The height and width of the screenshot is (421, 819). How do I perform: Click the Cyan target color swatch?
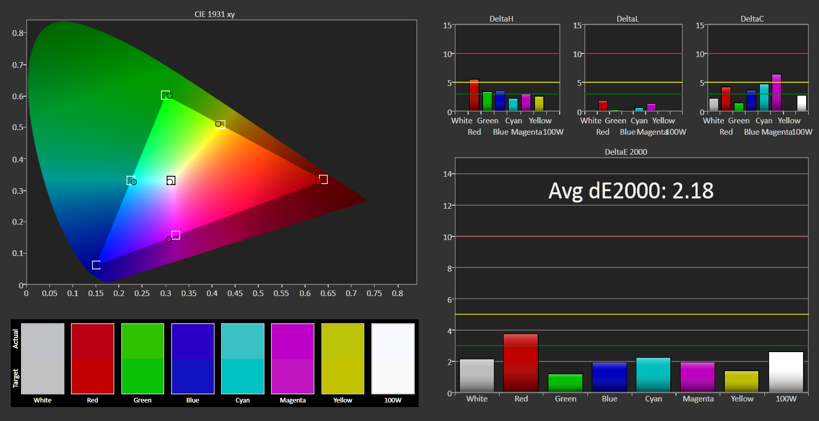(x=242, y=376)
